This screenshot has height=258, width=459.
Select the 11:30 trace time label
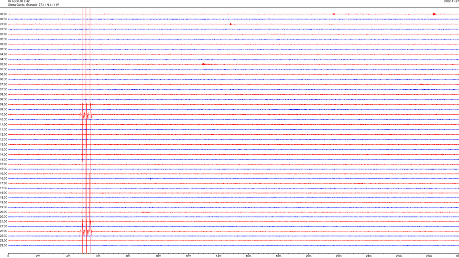click(x=3, y=129)
